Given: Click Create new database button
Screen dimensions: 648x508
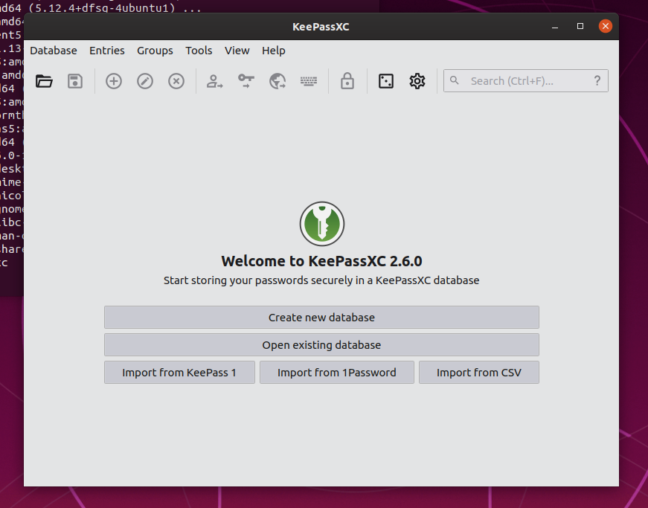Looking at the screenshot, I should [x=321, y=317].
